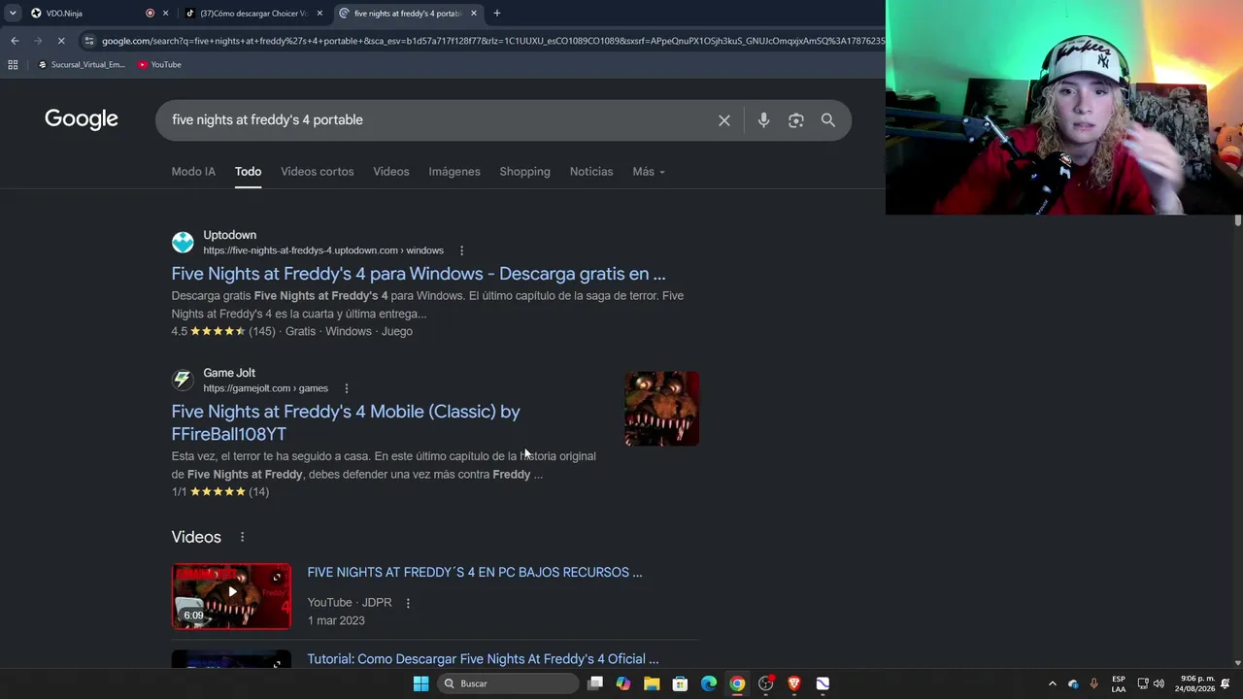The height and width of the screenshot is (699, 1243).
Task: Close the VDO.Ninja tab
Action: [166, 14]
